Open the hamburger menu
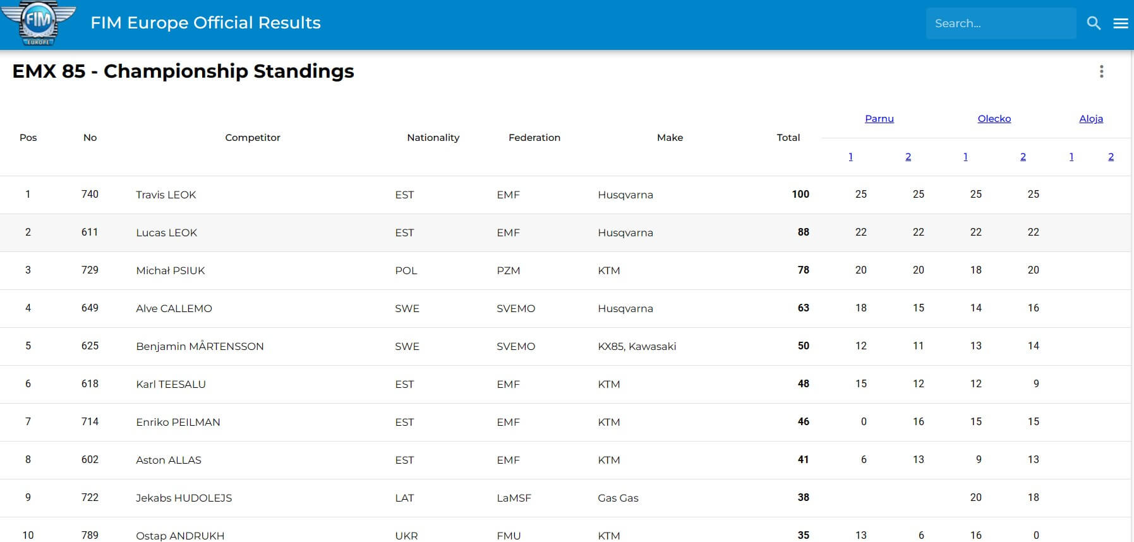This screenshot has width=1134, height=542. click(x=1121, y=23)
